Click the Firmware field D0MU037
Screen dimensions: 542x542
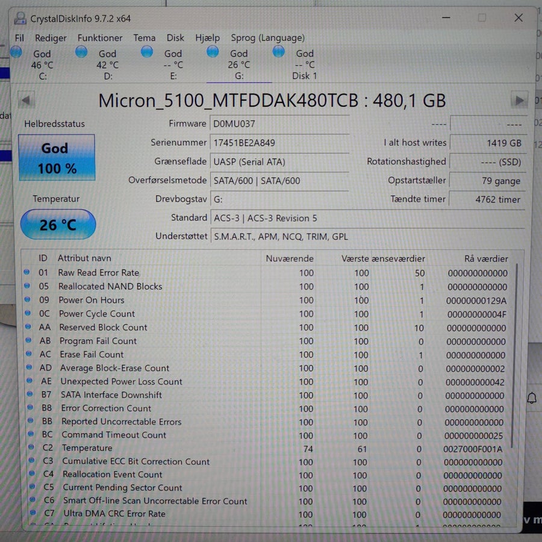click(x=279, y=123)
